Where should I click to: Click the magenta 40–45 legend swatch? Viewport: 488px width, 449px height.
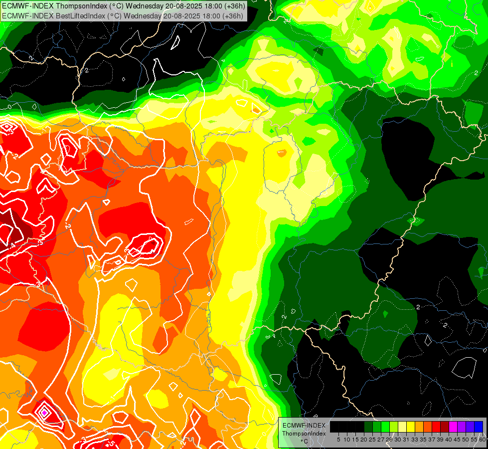[x=453, y=427]
